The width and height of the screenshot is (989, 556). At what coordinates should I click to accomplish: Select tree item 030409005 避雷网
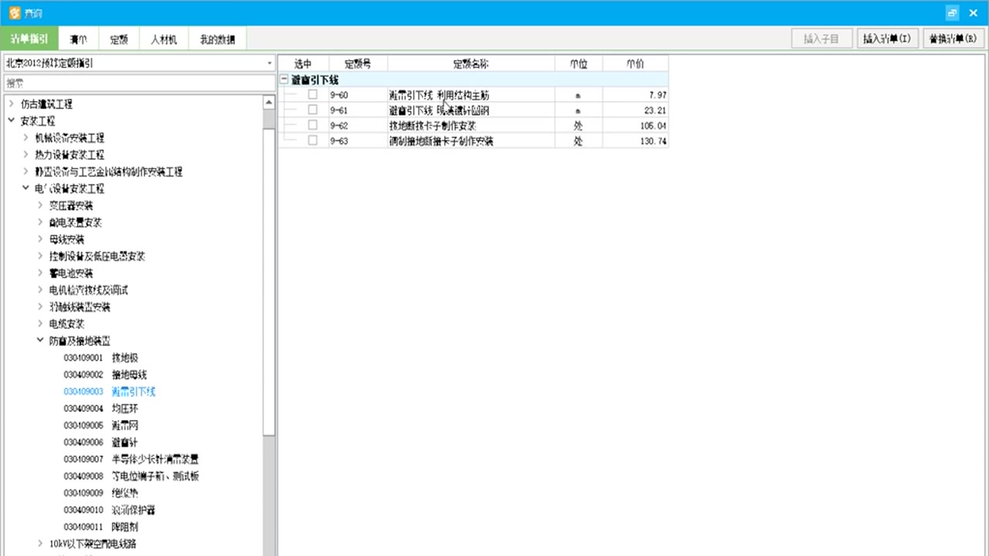(100, 425)
